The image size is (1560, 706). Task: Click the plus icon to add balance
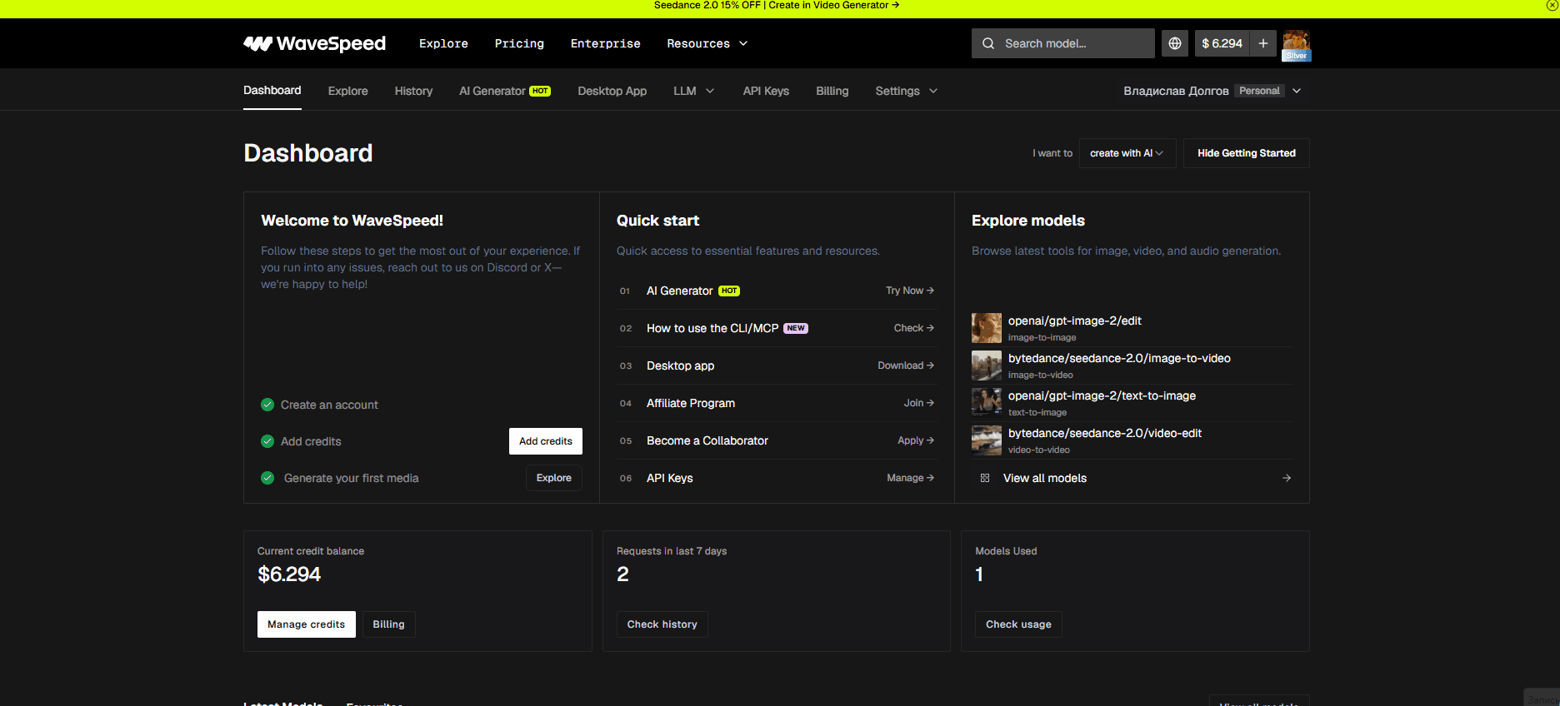pyautogui.click(x=1263, y=43)
